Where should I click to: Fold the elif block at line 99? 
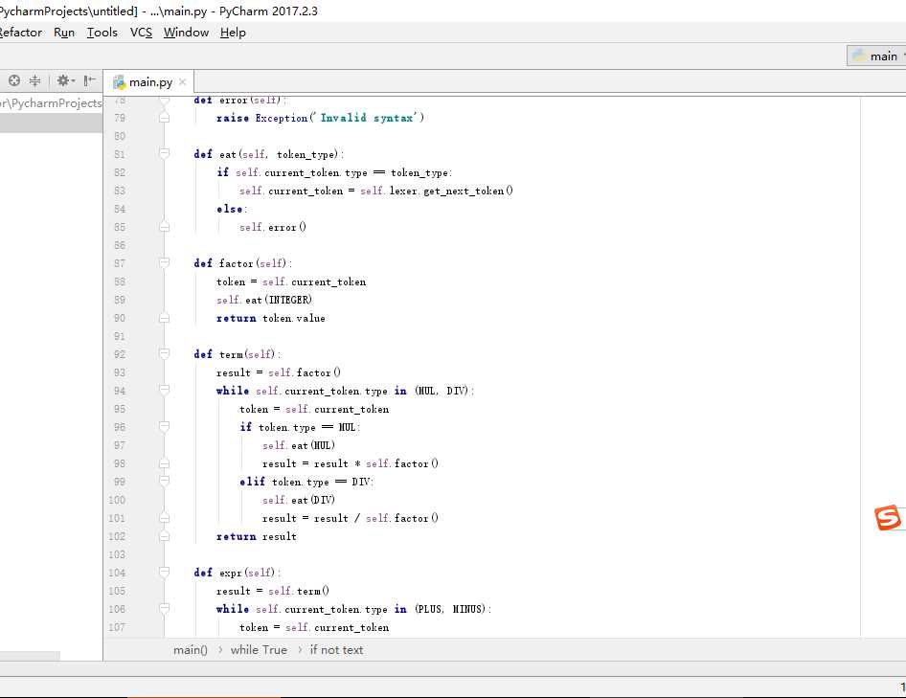coord(164,481)
